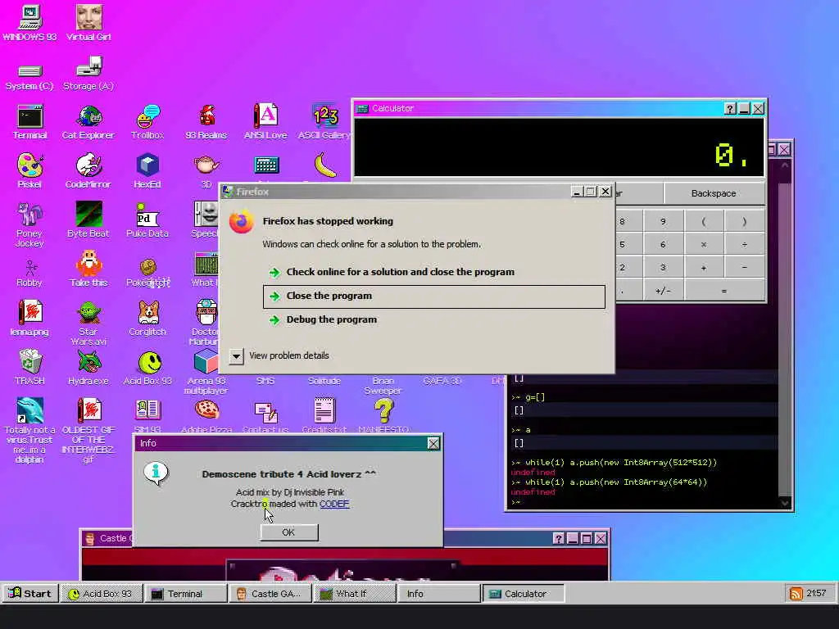Click Backspace on the Calculator
The height and width of the screenshot is (629, 839).
coord(714,193)
